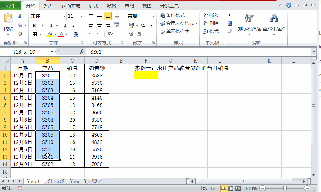Switch to the 页面布局 ribbon tab
This screenshot has width=321, height=192.
click(71, 6)
